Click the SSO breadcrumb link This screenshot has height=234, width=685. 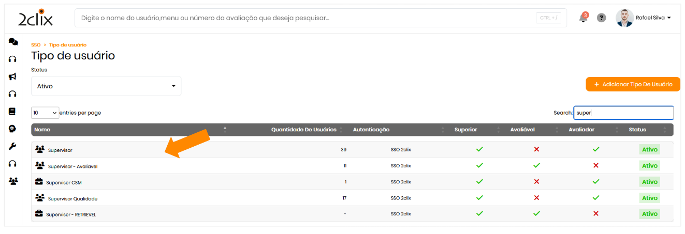(x=36, y=45)
